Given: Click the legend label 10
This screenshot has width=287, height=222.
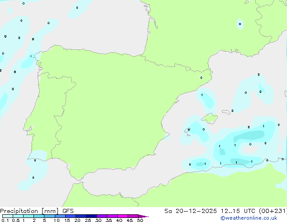Looking at the screenshot, I should [x=57, y=220].
